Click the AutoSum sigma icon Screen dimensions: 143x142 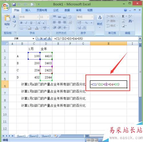click(x=123, y=16)
